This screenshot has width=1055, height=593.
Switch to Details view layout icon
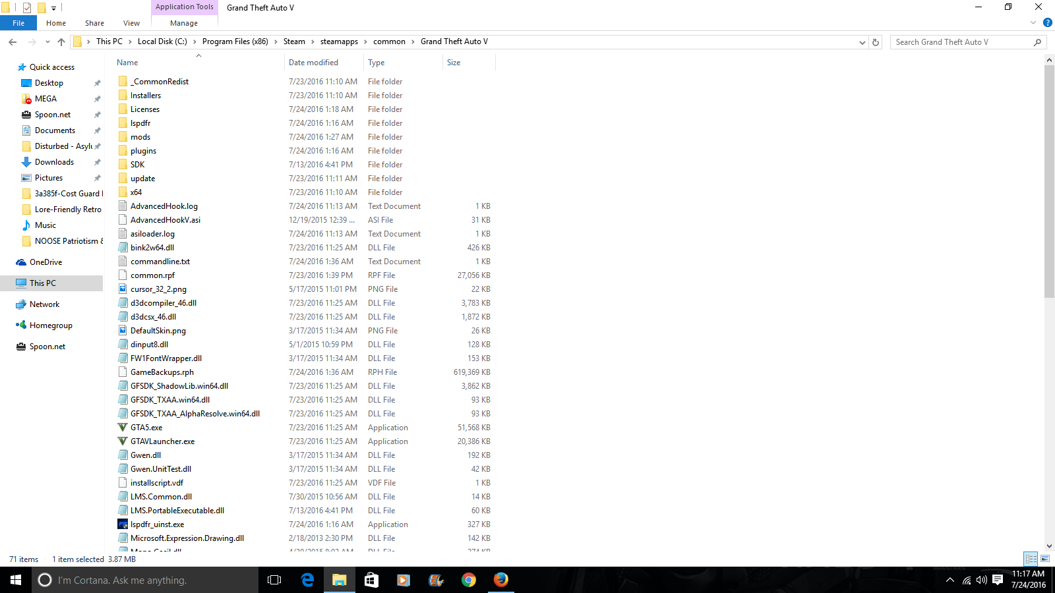click(1031, 559)
